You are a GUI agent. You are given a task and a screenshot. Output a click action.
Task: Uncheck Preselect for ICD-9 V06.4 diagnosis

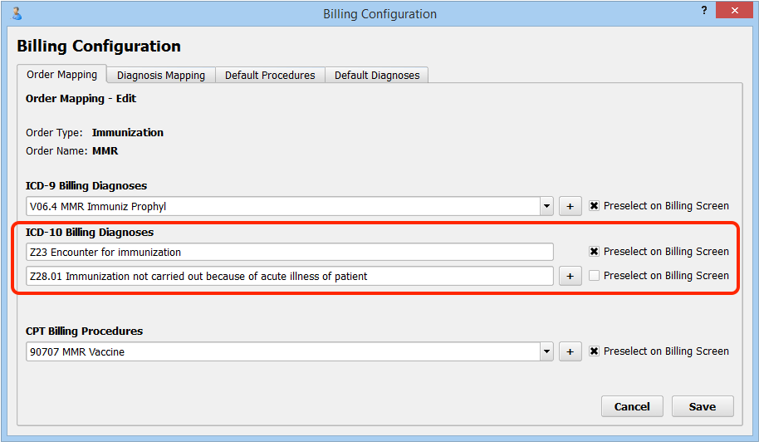594,206
